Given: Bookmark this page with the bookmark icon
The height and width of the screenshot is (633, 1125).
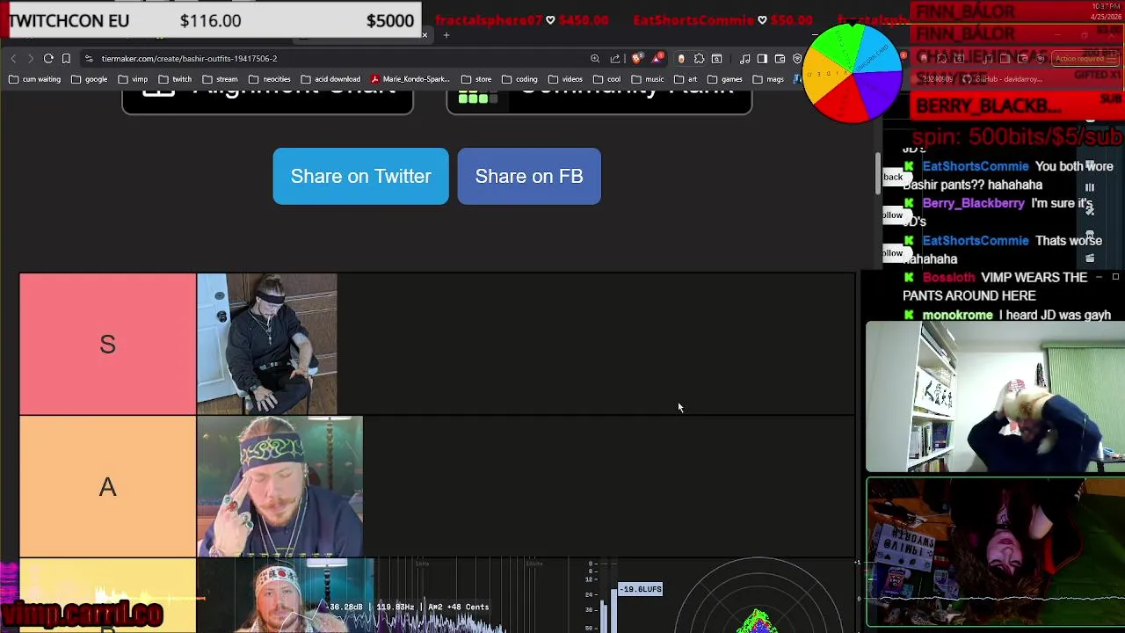Looking at the screenshot, I should [x=66, y=58].
